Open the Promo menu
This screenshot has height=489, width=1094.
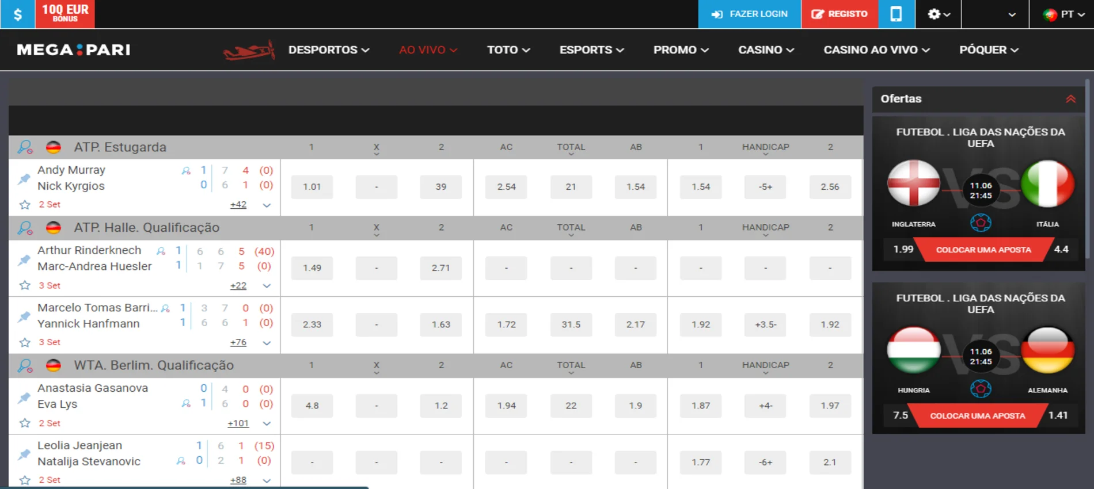pyautogui.click(x=681, y=50)
